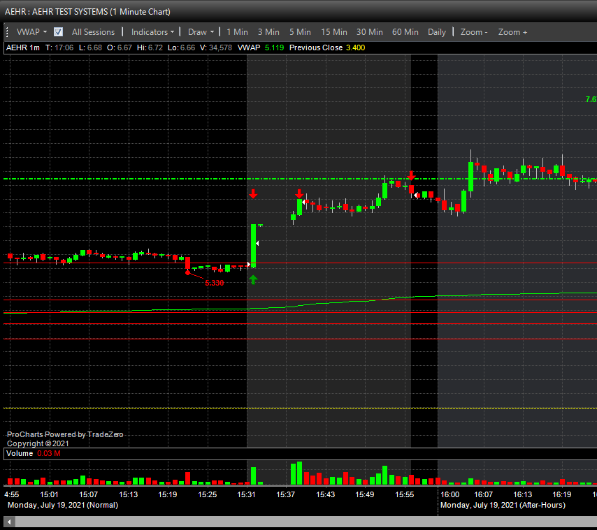Screen dimensions: 597x530
Task: Open the Indicators dropdown menu
Action: tap(152, 32)
